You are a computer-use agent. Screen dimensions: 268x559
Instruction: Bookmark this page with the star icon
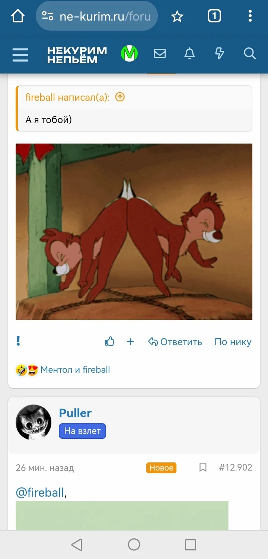coord(177,16)
